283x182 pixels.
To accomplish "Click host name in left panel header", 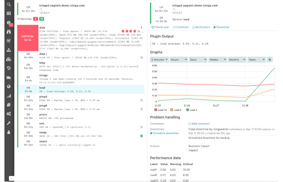I will click(62, 5).
